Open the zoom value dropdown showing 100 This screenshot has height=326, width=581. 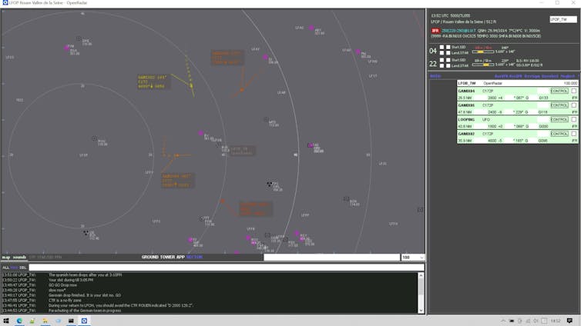(x=412, y=258)
